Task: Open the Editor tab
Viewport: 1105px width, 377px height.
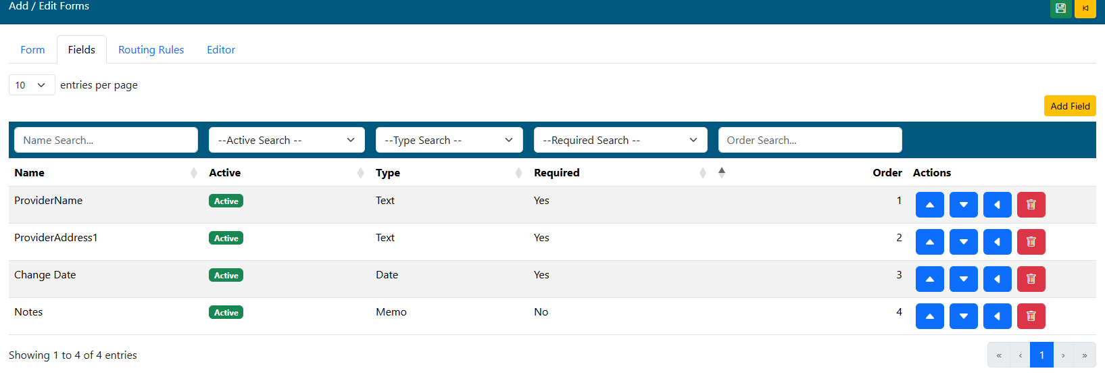Action: (221, 50)
